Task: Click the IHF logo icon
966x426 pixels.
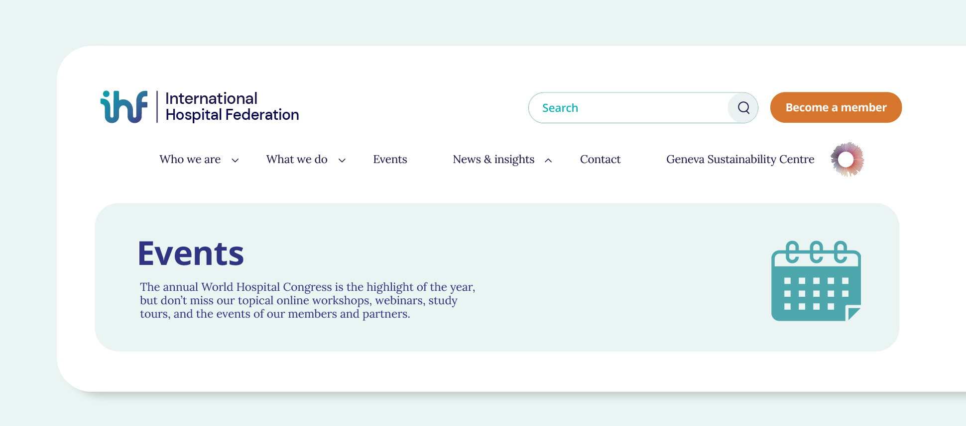Action: (124, 106)
